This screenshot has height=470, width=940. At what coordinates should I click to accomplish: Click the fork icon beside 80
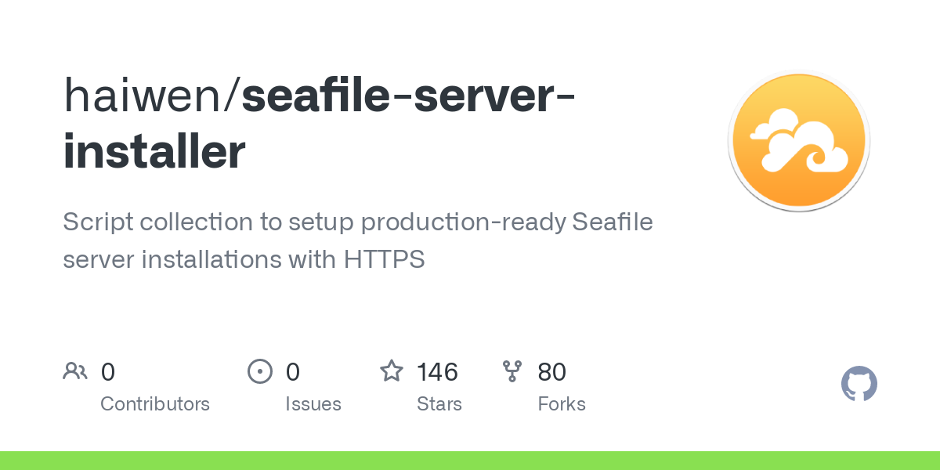click(x=512, y=371)
